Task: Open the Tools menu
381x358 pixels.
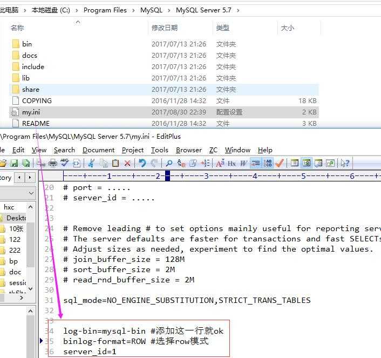Action: click(x=160, y=150)
